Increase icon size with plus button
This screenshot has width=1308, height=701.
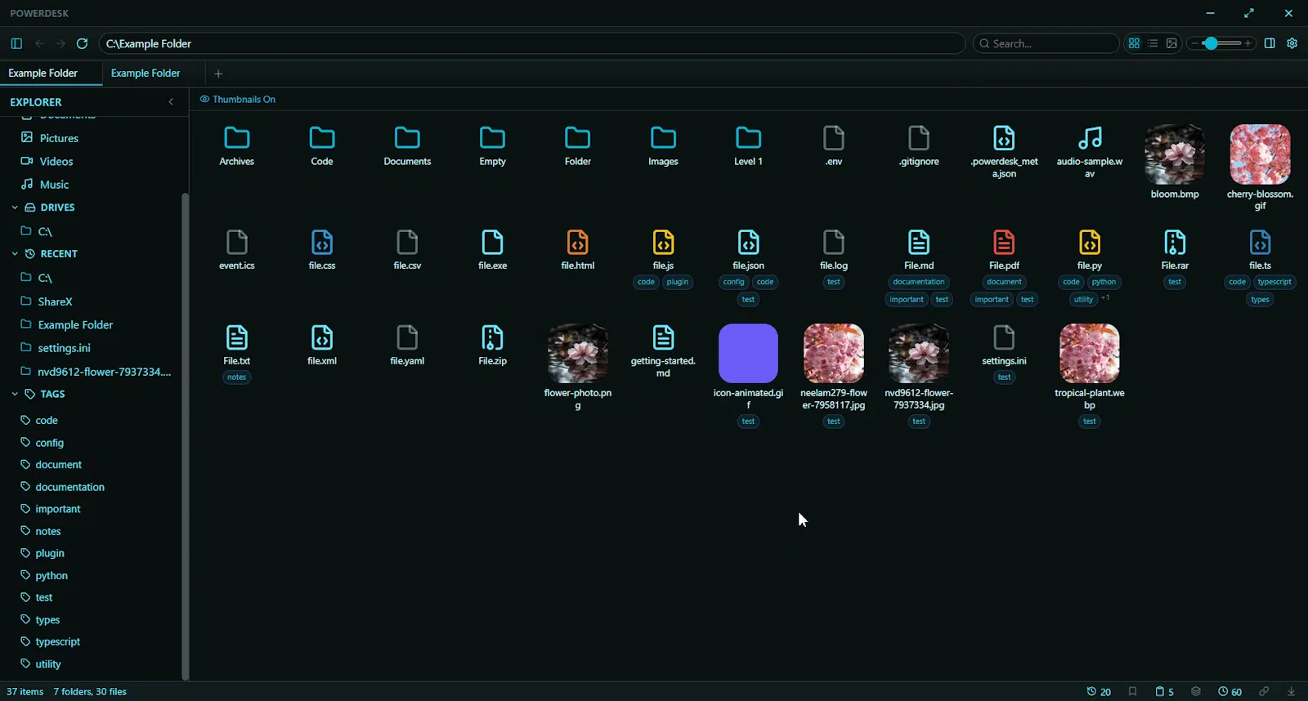click(x=1248, y=43)
